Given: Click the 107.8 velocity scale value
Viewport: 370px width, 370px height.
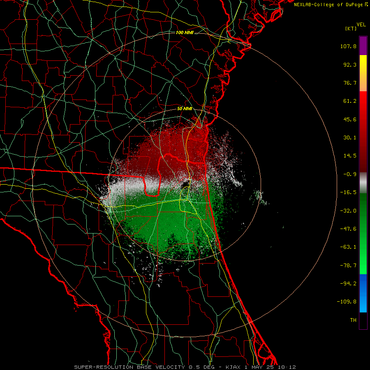Looking at the screenshot, I should 348,46.
